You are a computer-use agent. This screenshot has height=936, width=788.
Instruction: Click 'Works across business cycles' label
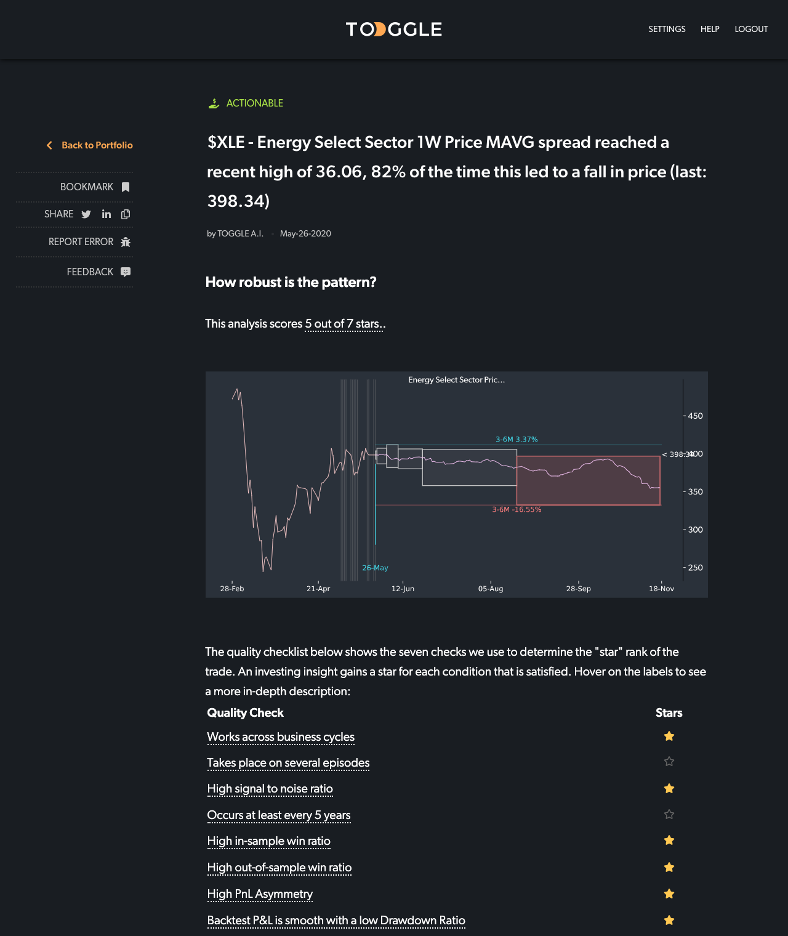[x=281, y=737]
